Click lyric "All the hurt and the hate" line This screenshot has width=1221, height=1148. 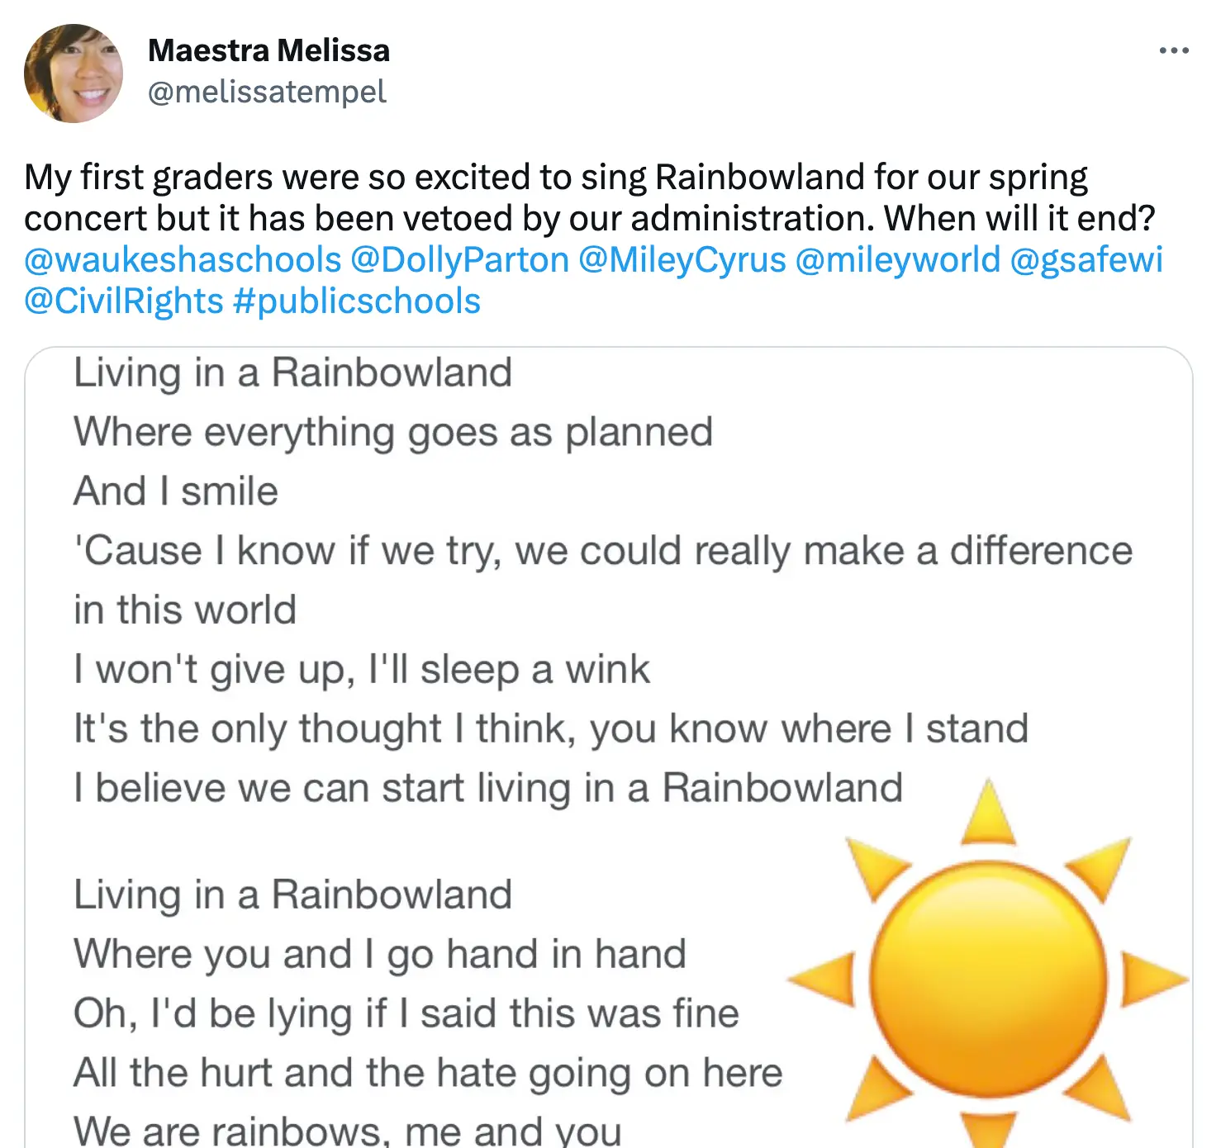428,1073
